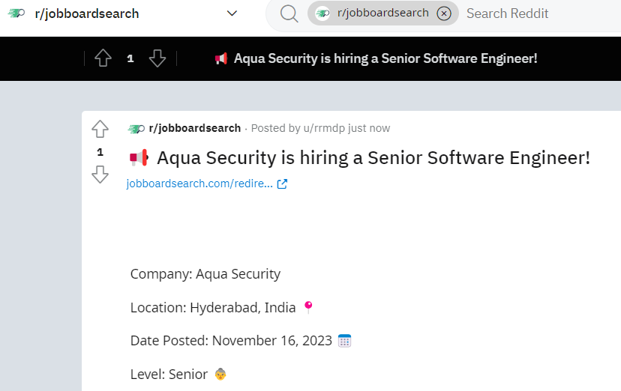The image size is (621, 391).
Task: Open the community selector dropdown chevron
Action: [232, 13]
